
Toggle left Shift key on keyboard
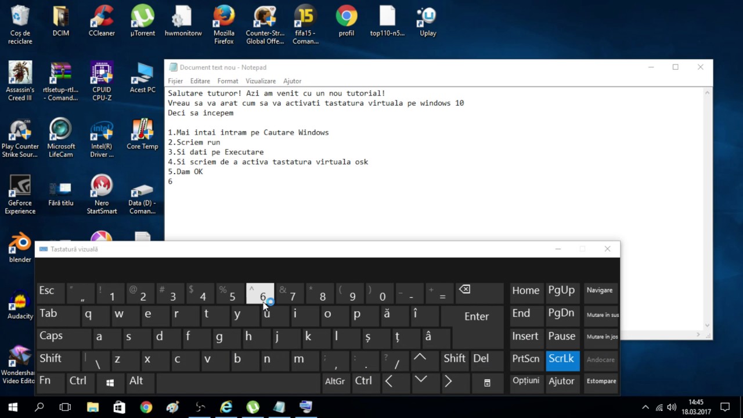coord(59,361)
